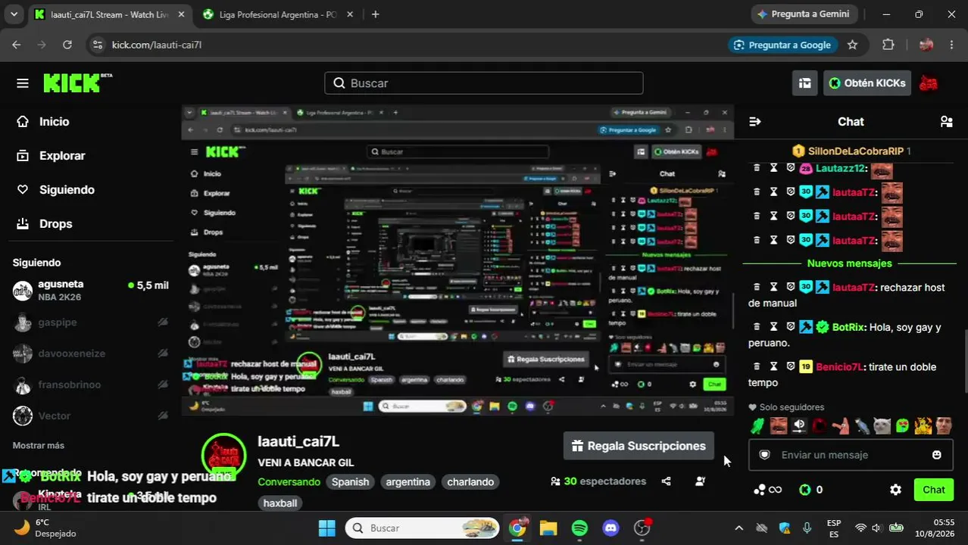Click the follow user icon beside share

click(x=700, y=481)
